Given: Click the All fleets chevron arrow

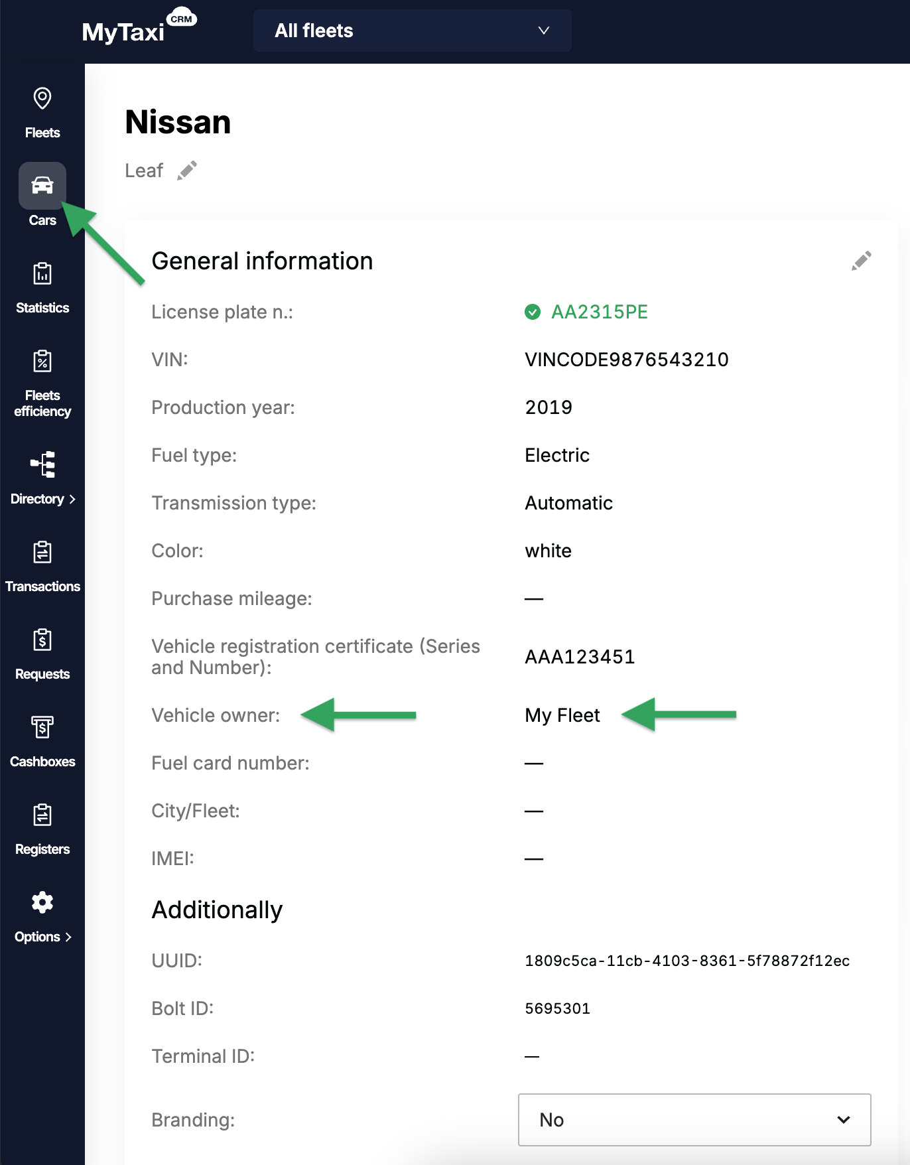Looking at the screenshot, I should pyautogui.click(x=544, y=31).
